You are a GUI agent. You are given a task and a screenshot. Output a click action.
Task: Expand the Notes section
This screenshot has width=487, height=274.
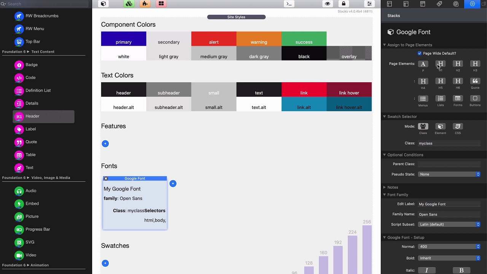pos(384,187)
